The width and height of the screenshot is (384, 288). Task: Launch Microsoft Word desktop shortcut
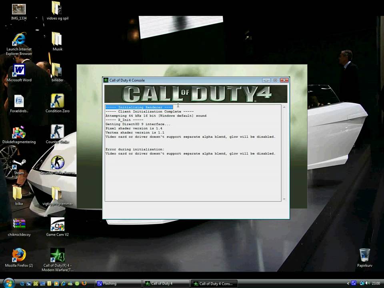click(19, 73)
